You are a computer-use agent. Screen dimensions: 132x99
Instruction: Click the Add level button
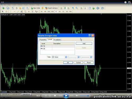click(84, 44)
